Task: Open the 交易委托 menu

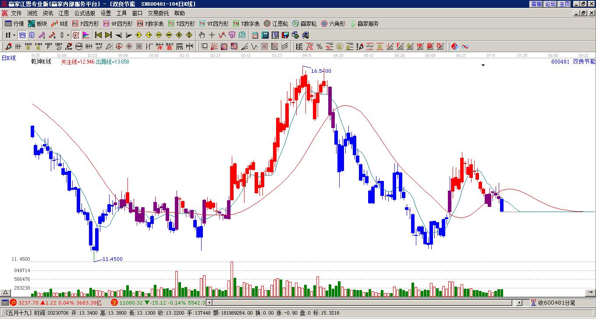Action: click(158, 14)
